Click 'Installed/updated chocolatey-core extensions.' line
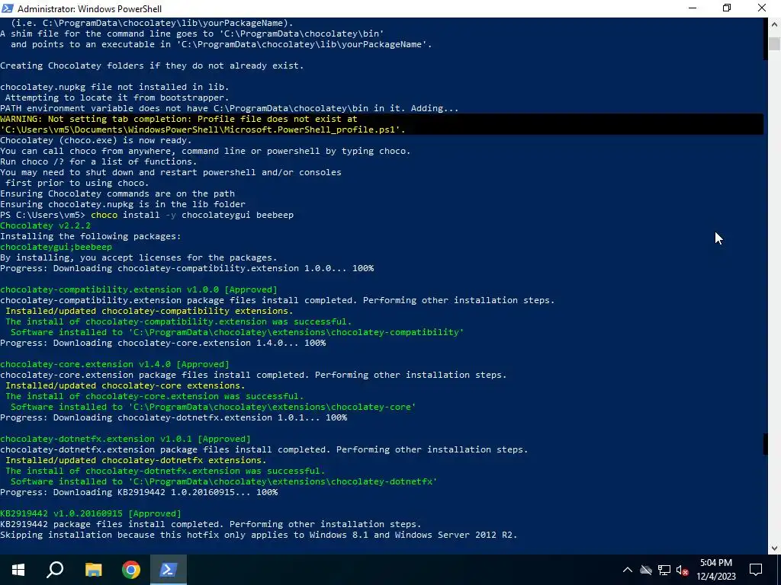This screenshot has height=585, width=781. (x=126, y=385)
